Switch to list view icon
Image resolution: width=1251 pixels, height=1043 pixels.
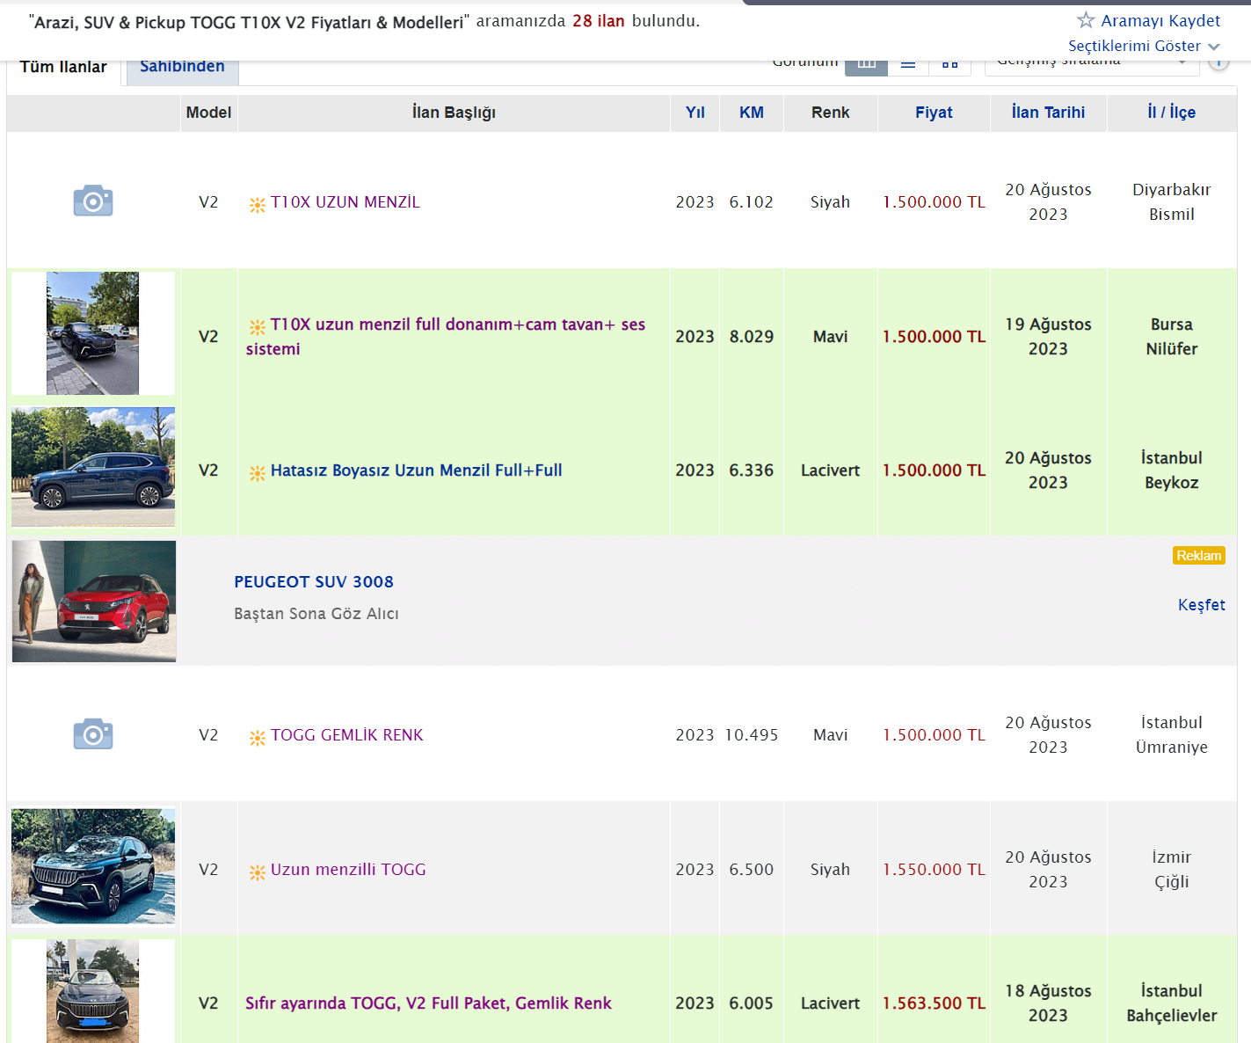coord(908,63)
